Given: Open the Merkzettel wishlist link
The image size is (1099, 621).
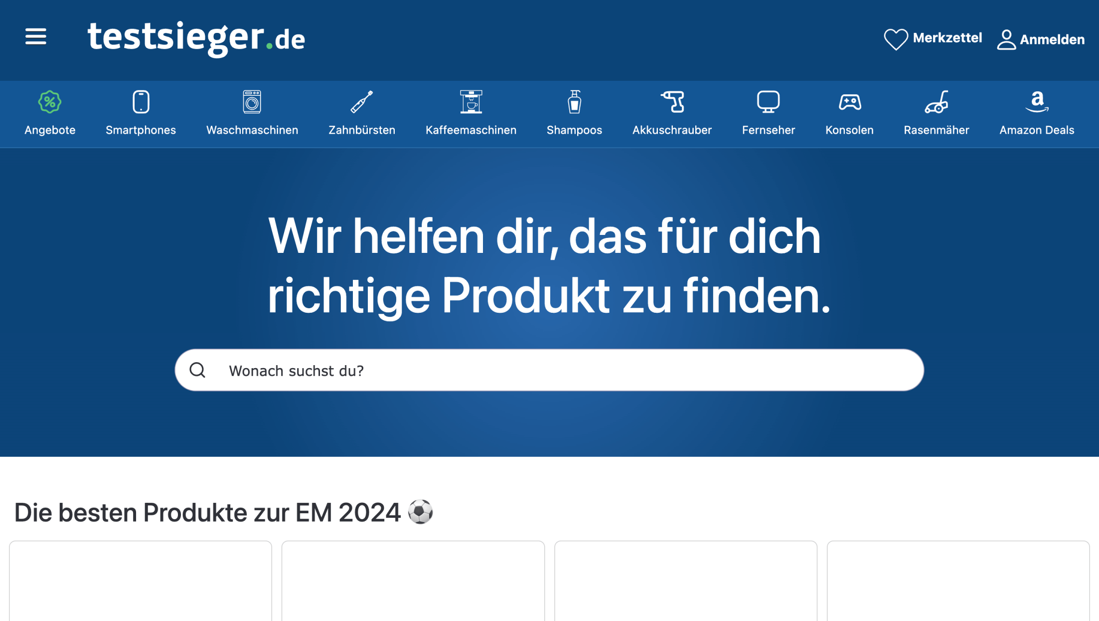Looking at the screenshot, I should (947, 38).
